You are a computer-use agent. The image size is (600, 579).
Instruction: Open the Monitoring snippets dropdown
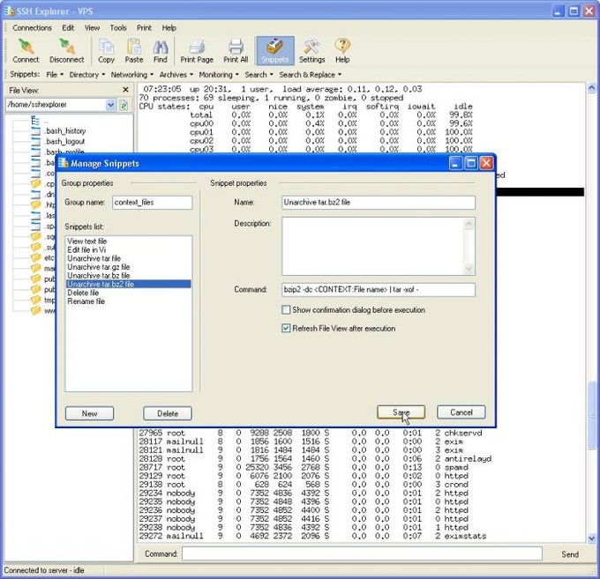(219, 75)
